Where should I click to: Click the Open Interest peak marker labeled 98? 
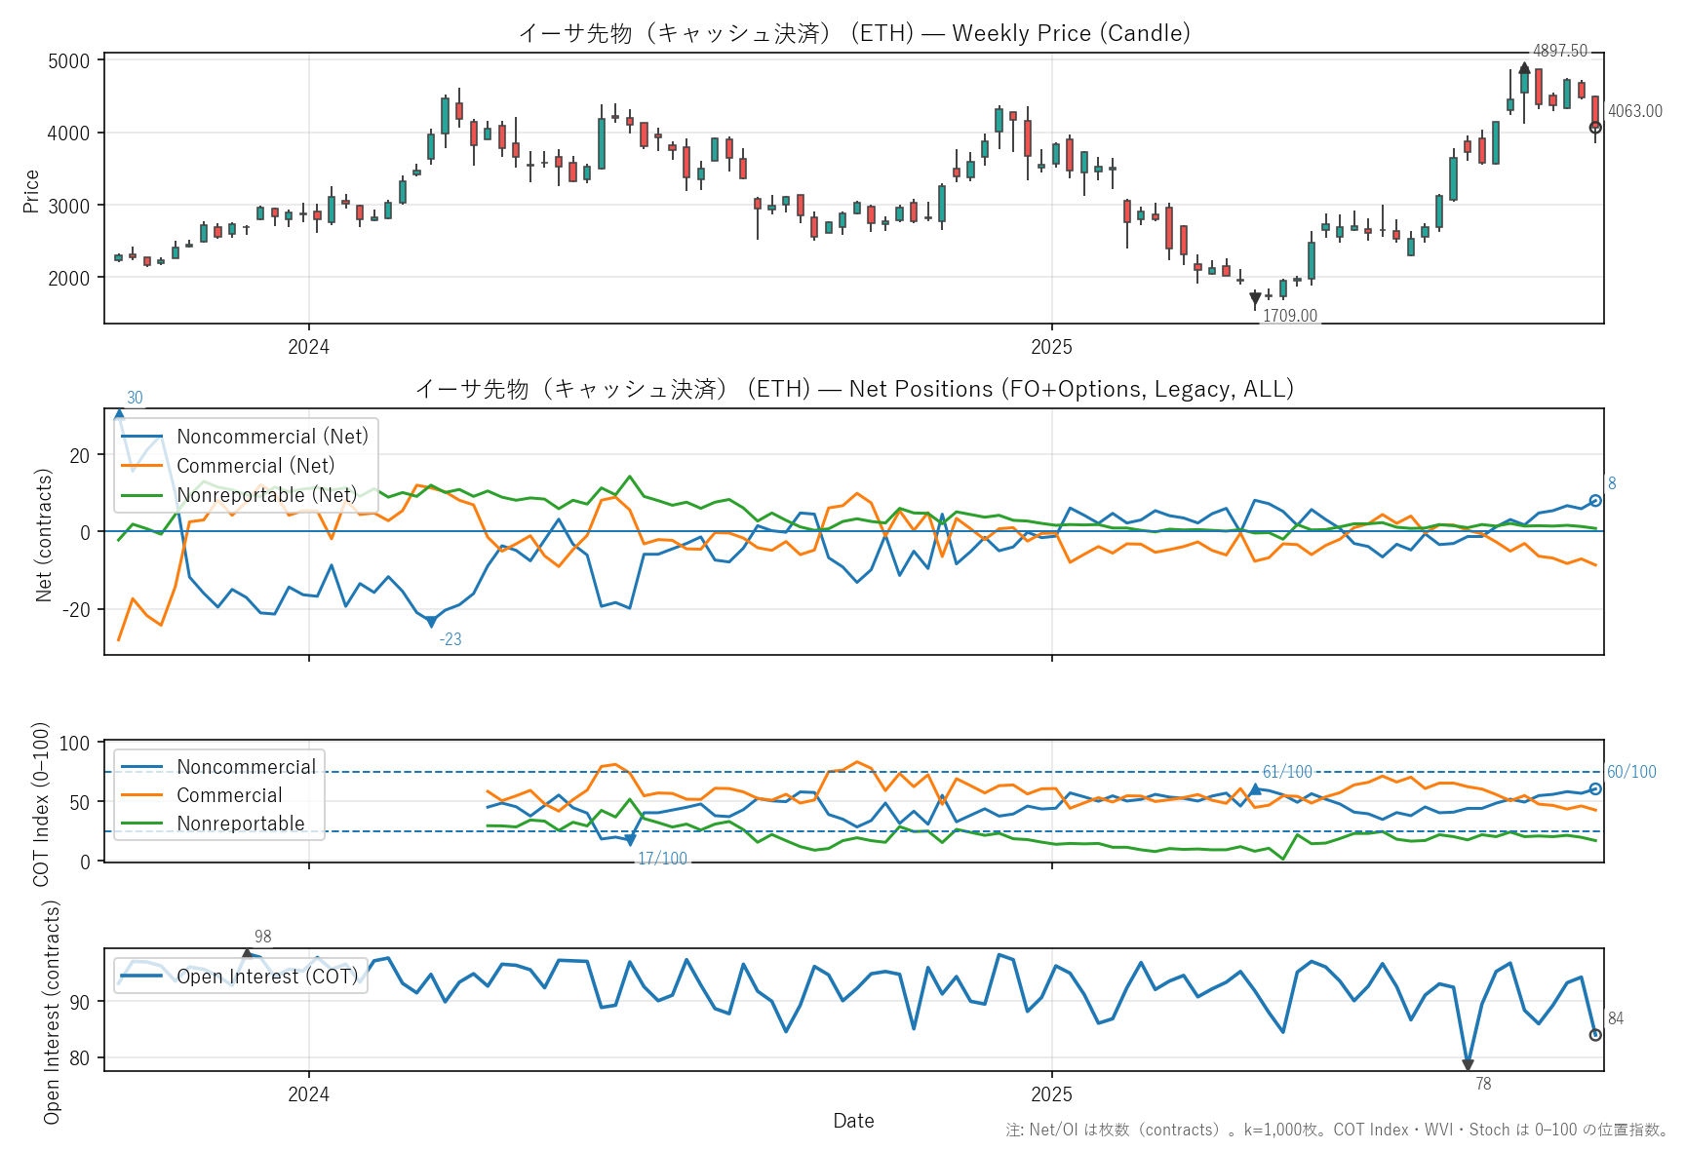point(247,954)
